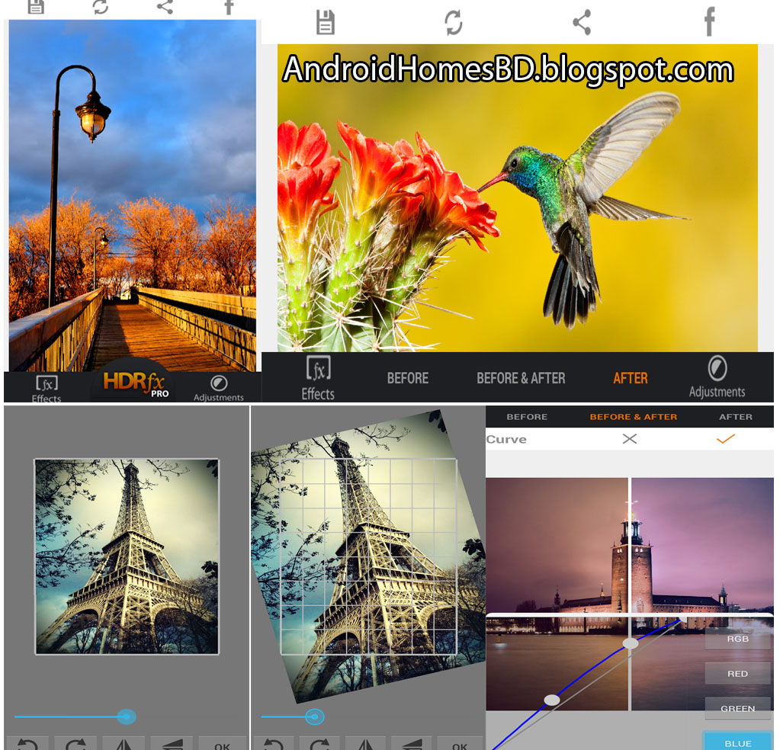
Task: Open the Adjustments panel
Action: point(717,377)
